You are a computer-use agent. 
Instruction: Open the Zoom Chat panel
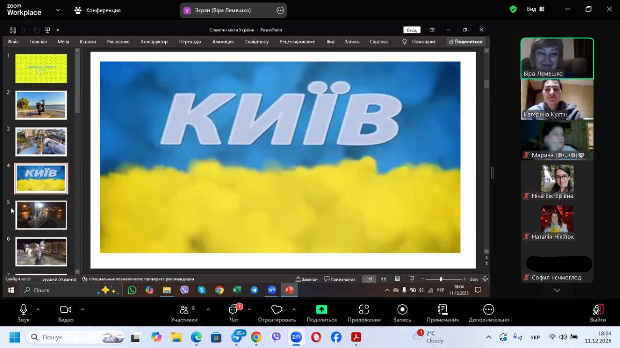click(x=234, y=310)
